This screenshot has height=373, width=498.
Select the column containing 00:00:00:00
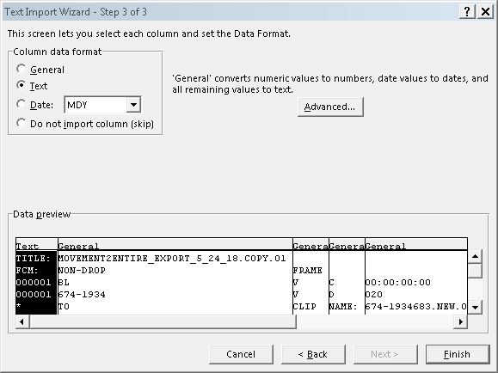click(416, 246)
